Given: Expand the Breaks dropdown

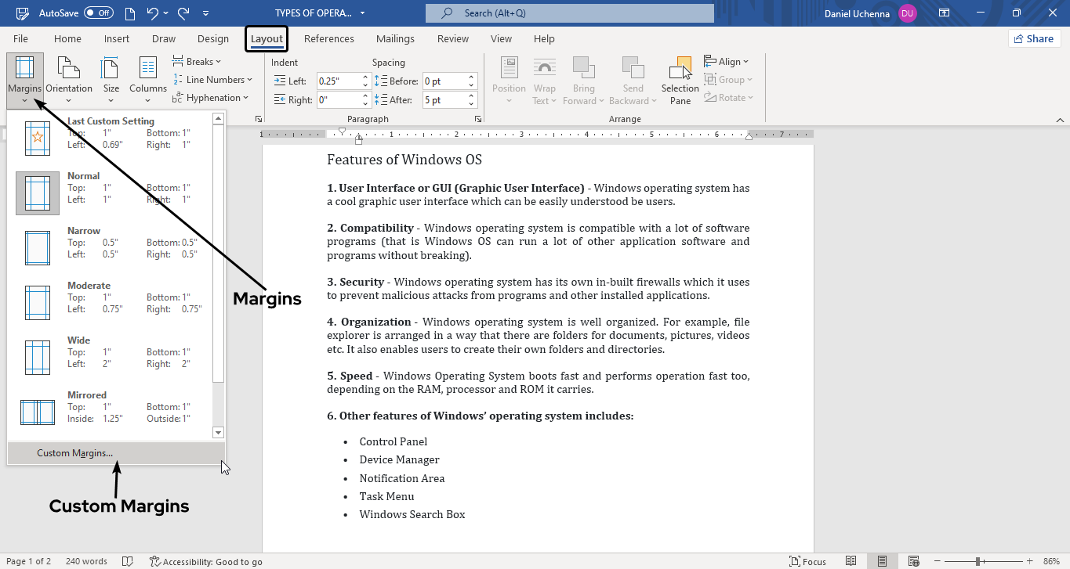Looking at the screenshot, I should pyautogui.click(x=198, y=62).
